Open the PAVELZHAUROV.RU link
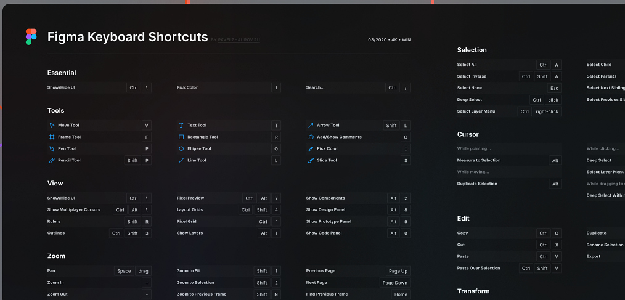Viewport: 625px width, 300px height. point(239,40)
